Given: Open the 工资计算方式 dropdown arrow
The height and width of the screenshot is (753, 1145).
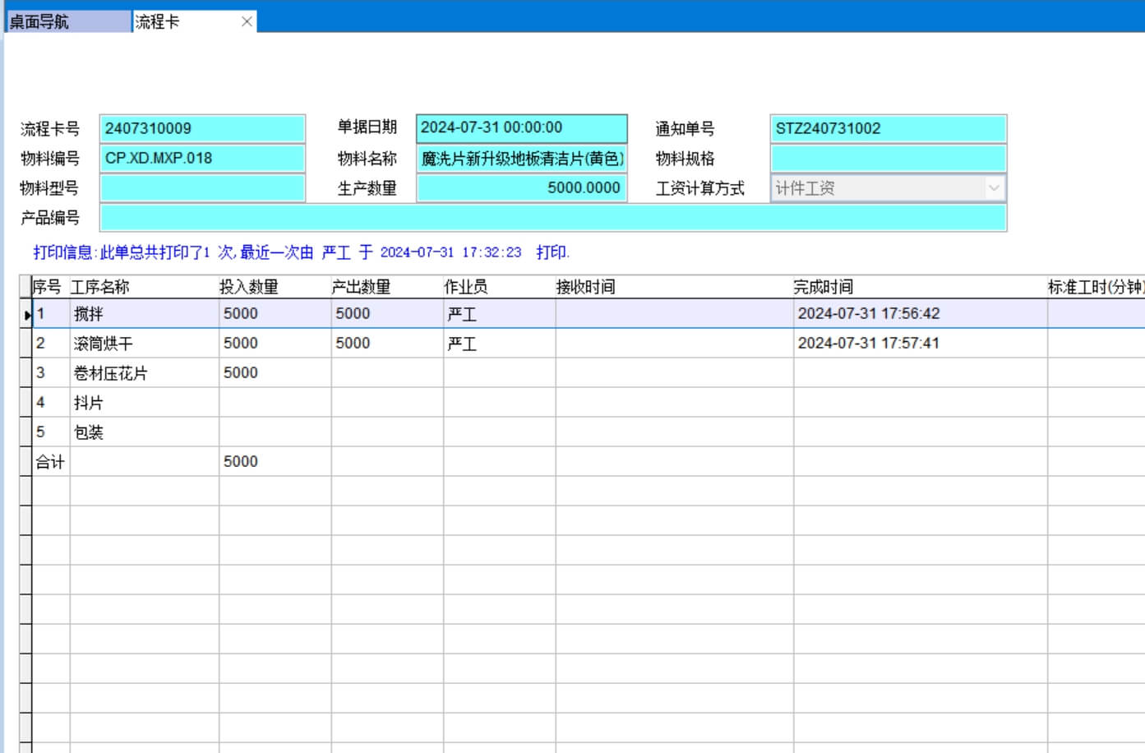Looking at the screenshot, I should point(994,188).
